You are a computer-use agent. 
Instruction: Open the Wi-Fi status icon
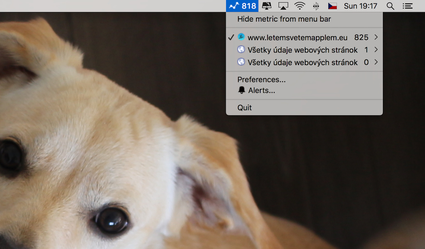[300, 6]
